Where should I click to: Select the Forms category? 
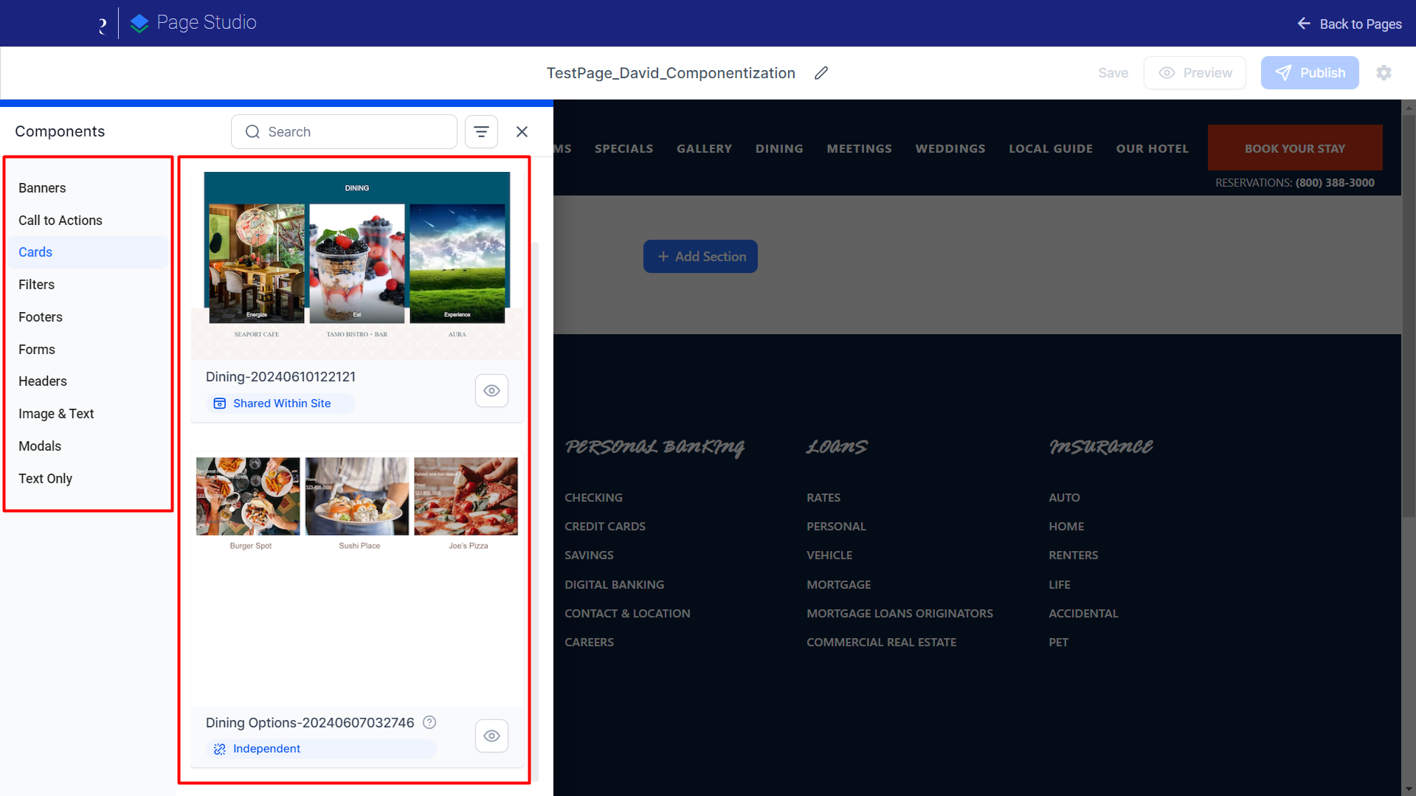click(x=89, y=350)
